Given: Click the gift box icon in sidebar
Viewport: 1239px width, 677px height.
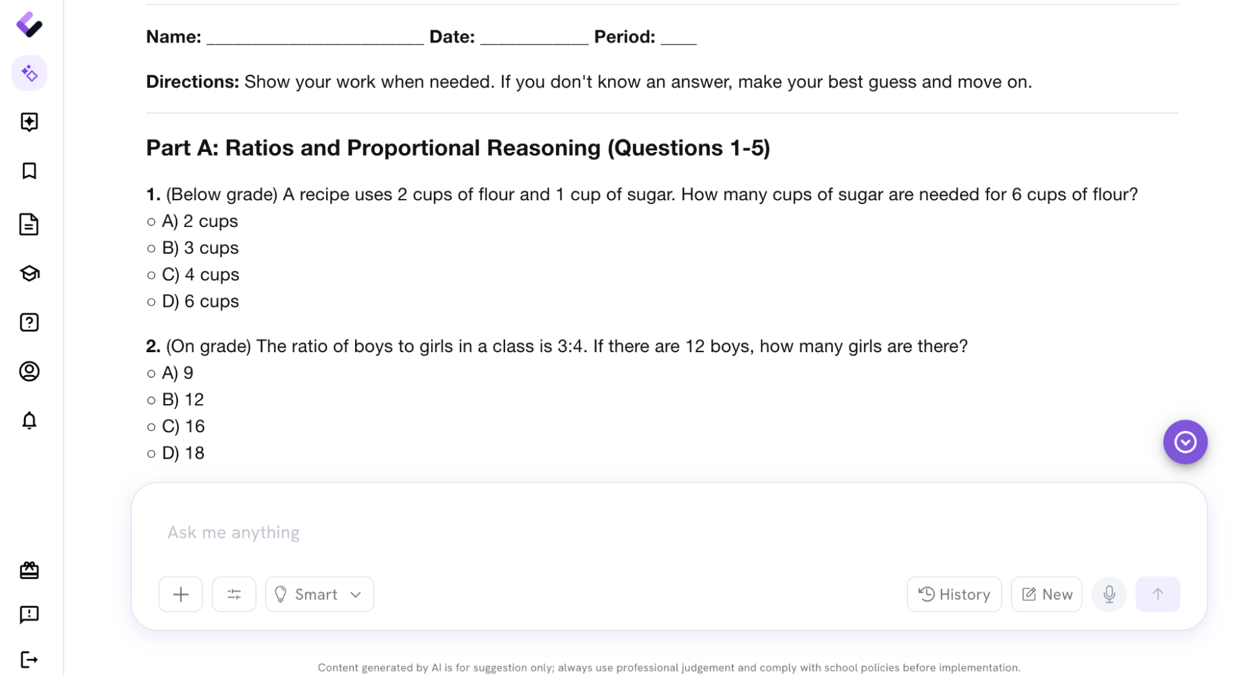Looking at the screenshot, I should pos(29,570).
